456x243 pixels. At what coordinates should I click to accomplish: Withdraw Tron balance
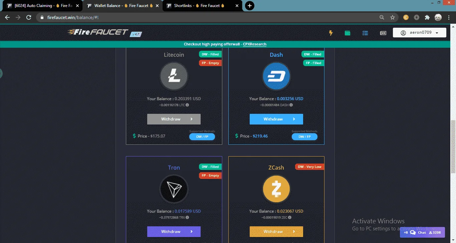[174, 232]
